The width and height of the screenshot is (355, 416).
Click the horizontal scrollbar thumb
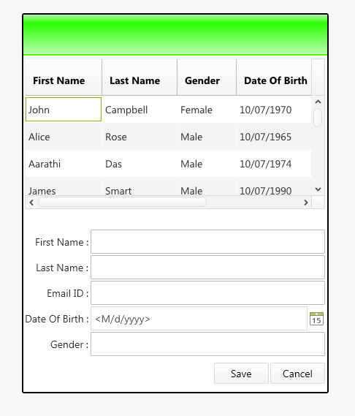tap(122, 203)
